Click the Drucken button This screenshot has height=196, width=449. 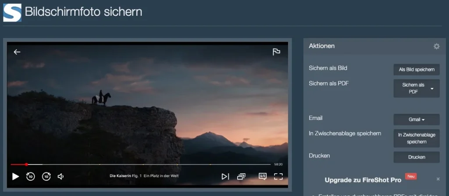(x=417, y=157)
